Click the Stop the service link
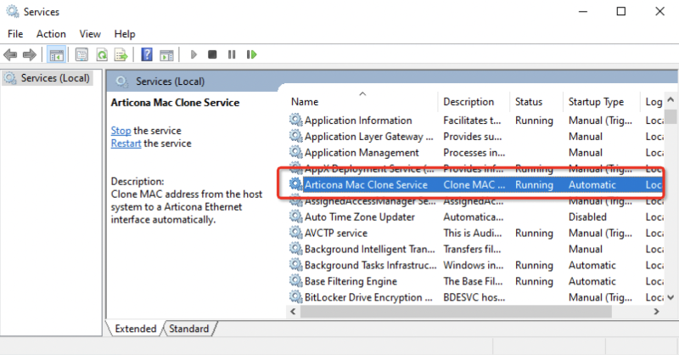This screenshot has height=355, width=679. point(121,131)
